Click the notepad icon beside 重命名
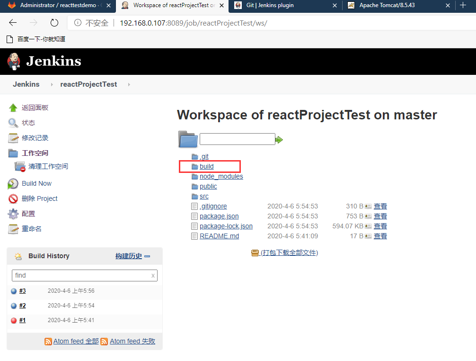This screenshot has height=361, width=476. (x=13, y=229)
